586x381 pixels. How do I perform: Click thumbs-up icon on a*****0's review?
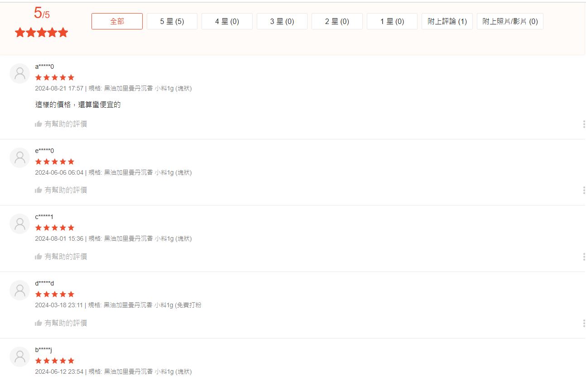[x=38, y=124]
